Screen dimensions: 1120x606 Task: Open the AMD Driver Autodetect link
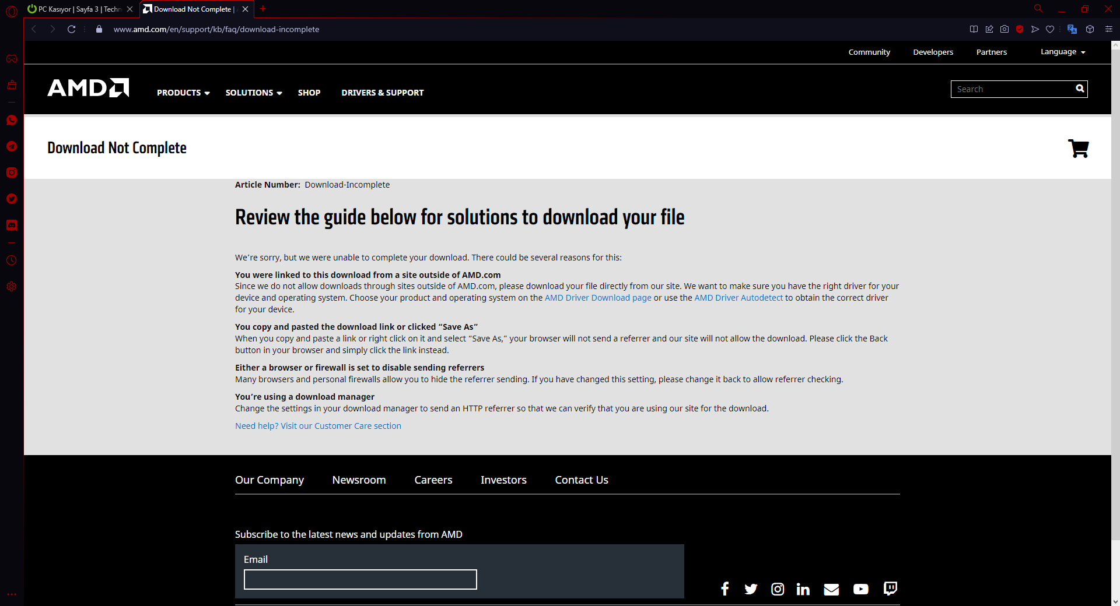point(738,298)
